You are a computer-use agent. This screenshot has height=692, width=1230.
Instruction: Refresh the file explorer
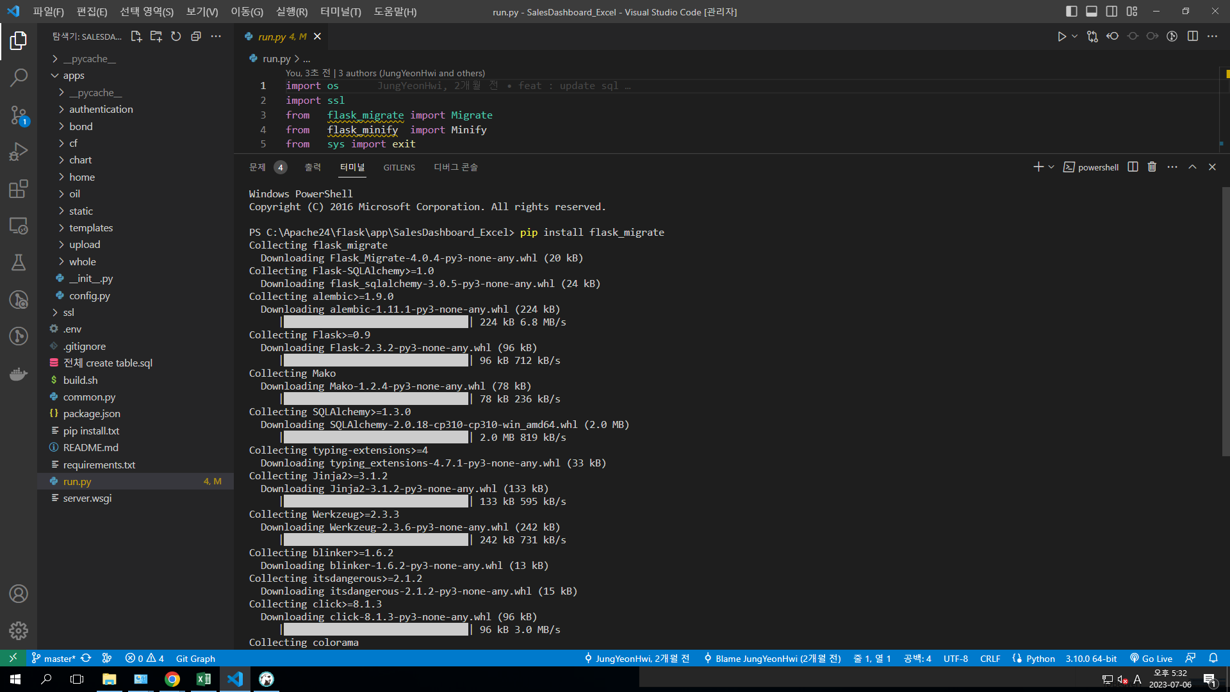tap(176, 37)
